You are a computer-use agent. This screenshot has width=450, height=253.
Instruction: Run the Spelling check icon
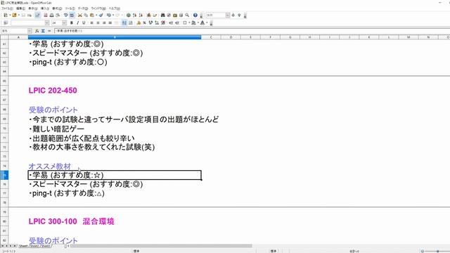click(65, 15)
